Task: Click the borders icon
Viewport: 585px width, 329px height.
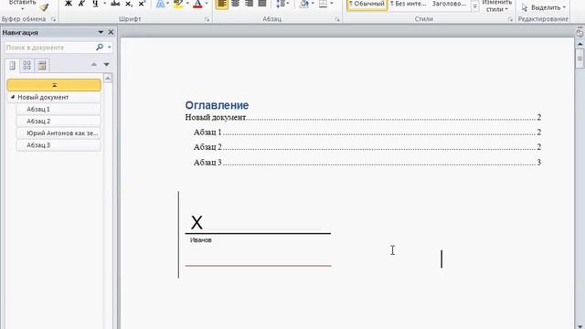Action: point(323,4)
